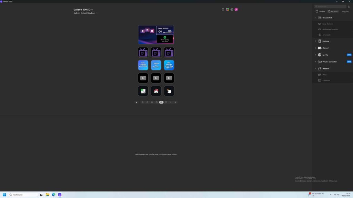353x198 pixels.
Task: Open the settings gear
Action: (x=232, y=9)
